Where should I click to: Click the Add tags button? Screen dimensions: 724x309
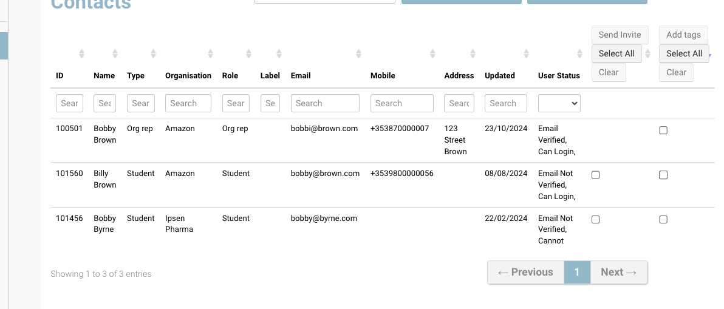click(x=683, y=35)
